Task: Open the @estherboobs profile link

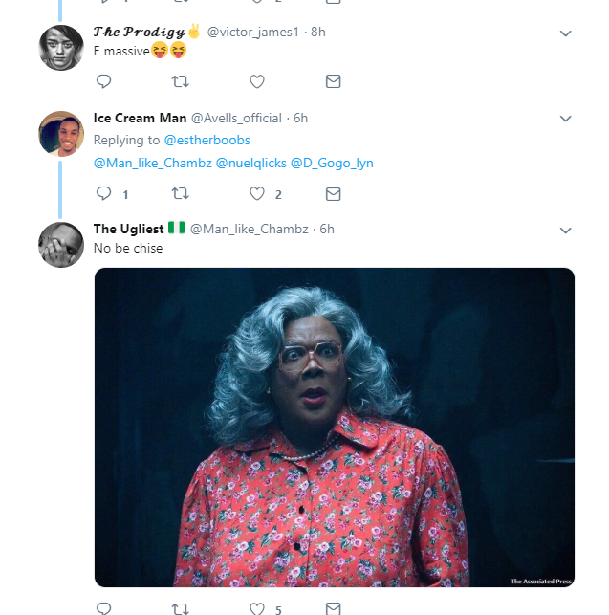Action: point(213,141)
